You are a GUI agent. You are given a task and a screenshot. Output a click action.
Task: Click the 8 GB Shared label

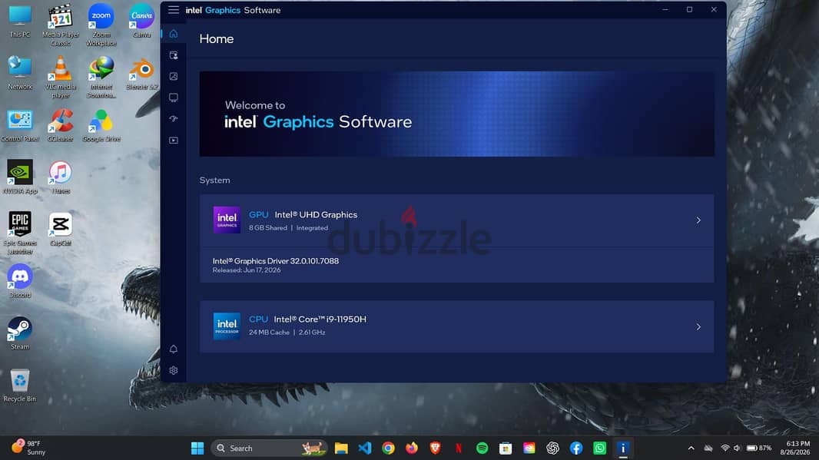tap(268, 228)
